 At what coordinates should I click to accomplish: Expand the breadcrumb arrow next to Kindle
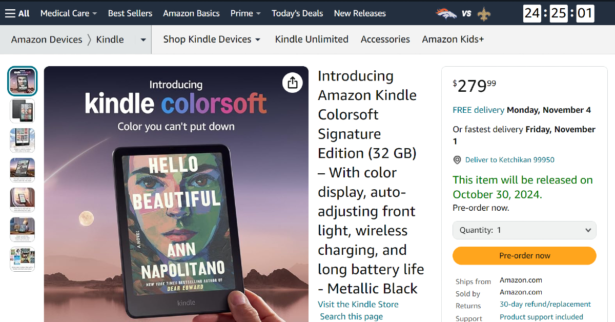(143, 39)
